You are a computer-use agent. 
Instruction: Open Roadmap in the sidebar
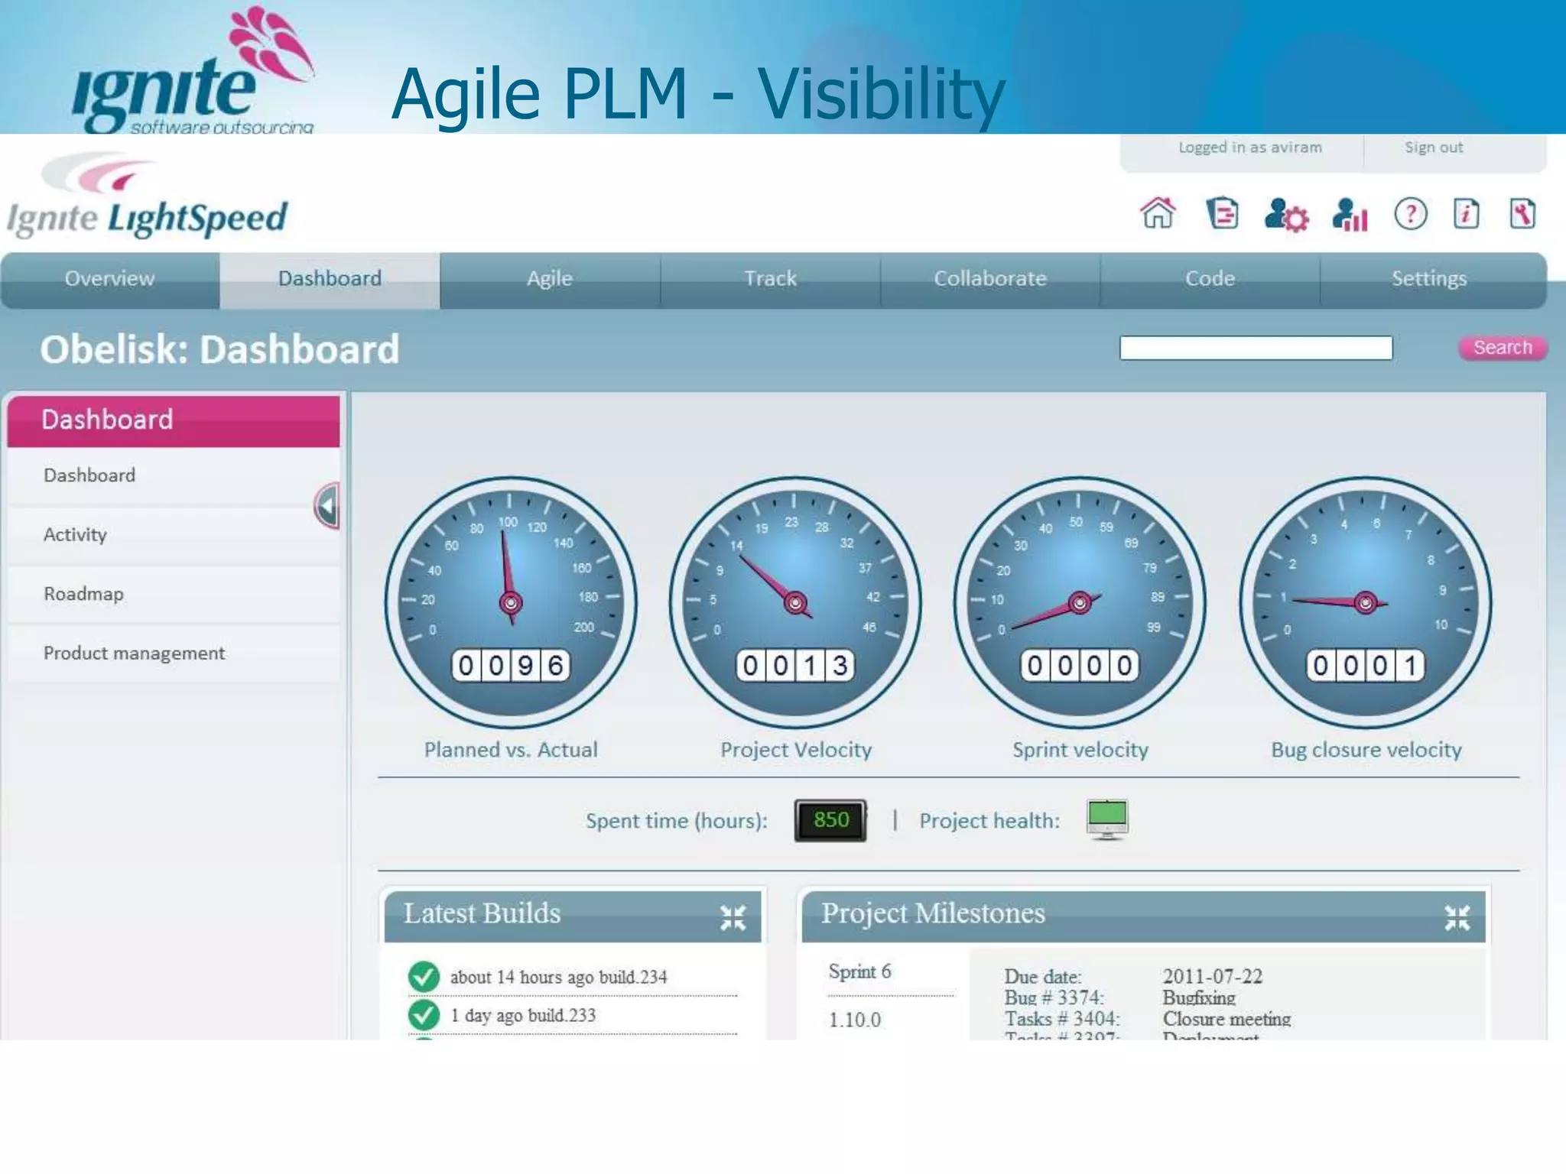point(174,594)
